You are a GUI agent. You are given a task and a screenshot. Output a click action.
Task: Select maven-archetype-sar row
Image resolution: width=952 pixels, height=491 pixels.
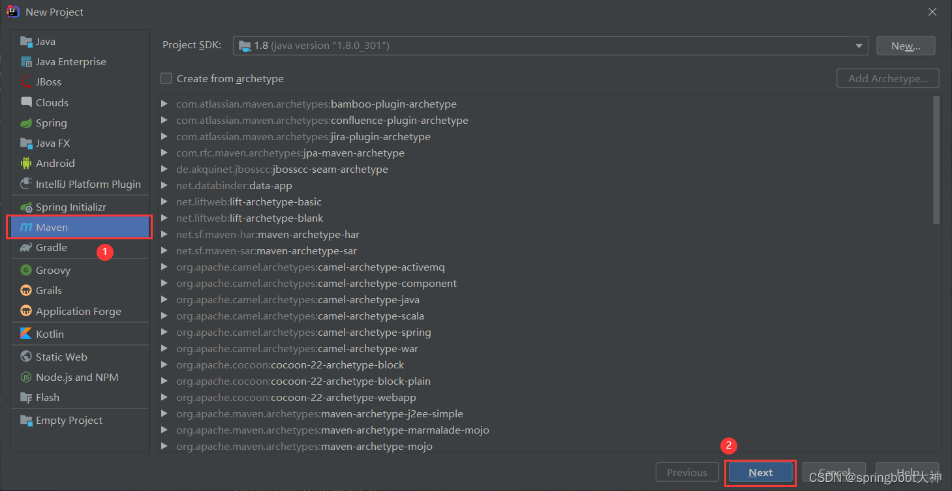click(545, 251)
